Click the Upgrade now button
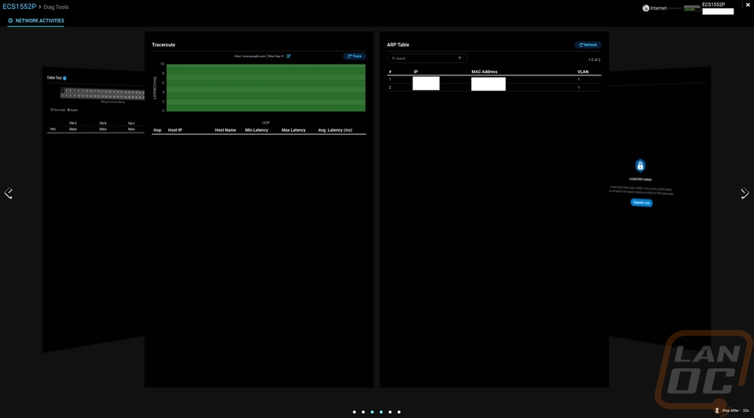754x418 pixels. click(x=641, y=203)
